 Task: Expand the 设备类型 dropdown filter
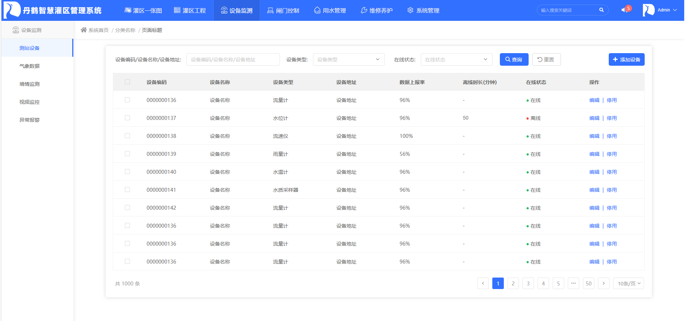click(349, 59)
